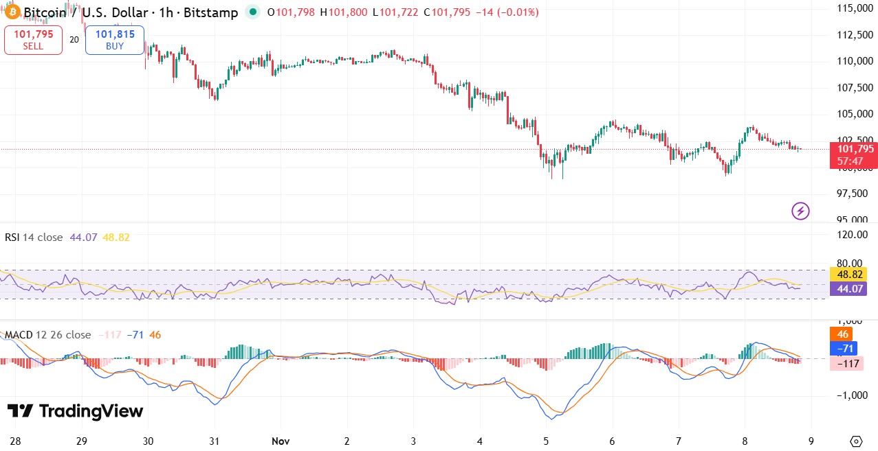Screen dimensions: 878x451
Task: Click the orange MACD value badge 46
Action: pyautogui.click(x=847, y=334)
